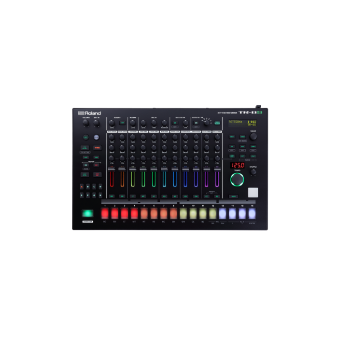
Task: Click the VOLUME knob
Action: tap(86, 123)
